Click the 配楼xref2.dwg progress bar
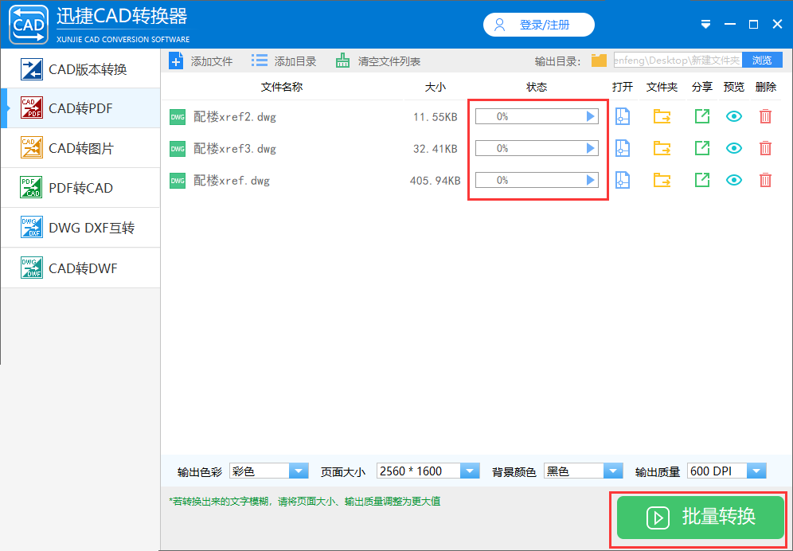This screenshot has height=551, width=793. click(x=537, y=116)
